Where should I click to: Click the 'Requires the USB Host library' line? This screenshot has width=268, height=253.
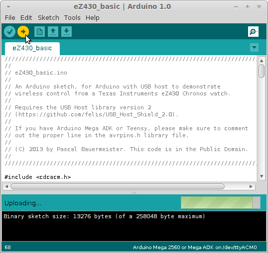(78, 107)
